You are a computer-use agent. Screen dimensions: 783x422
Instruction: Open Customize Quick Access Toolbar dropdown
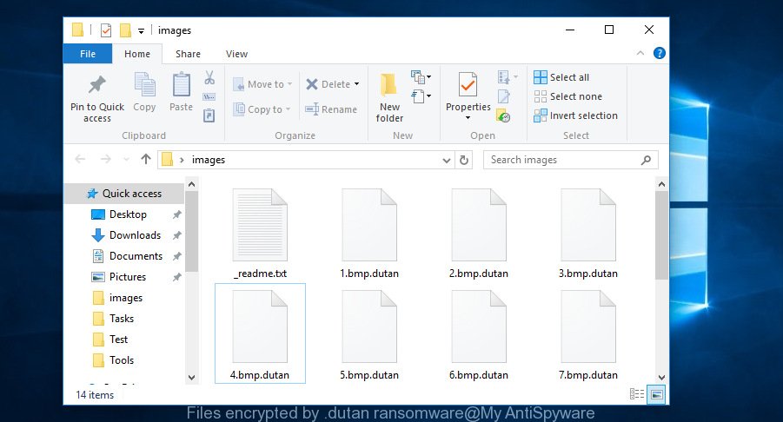[142, 31]
